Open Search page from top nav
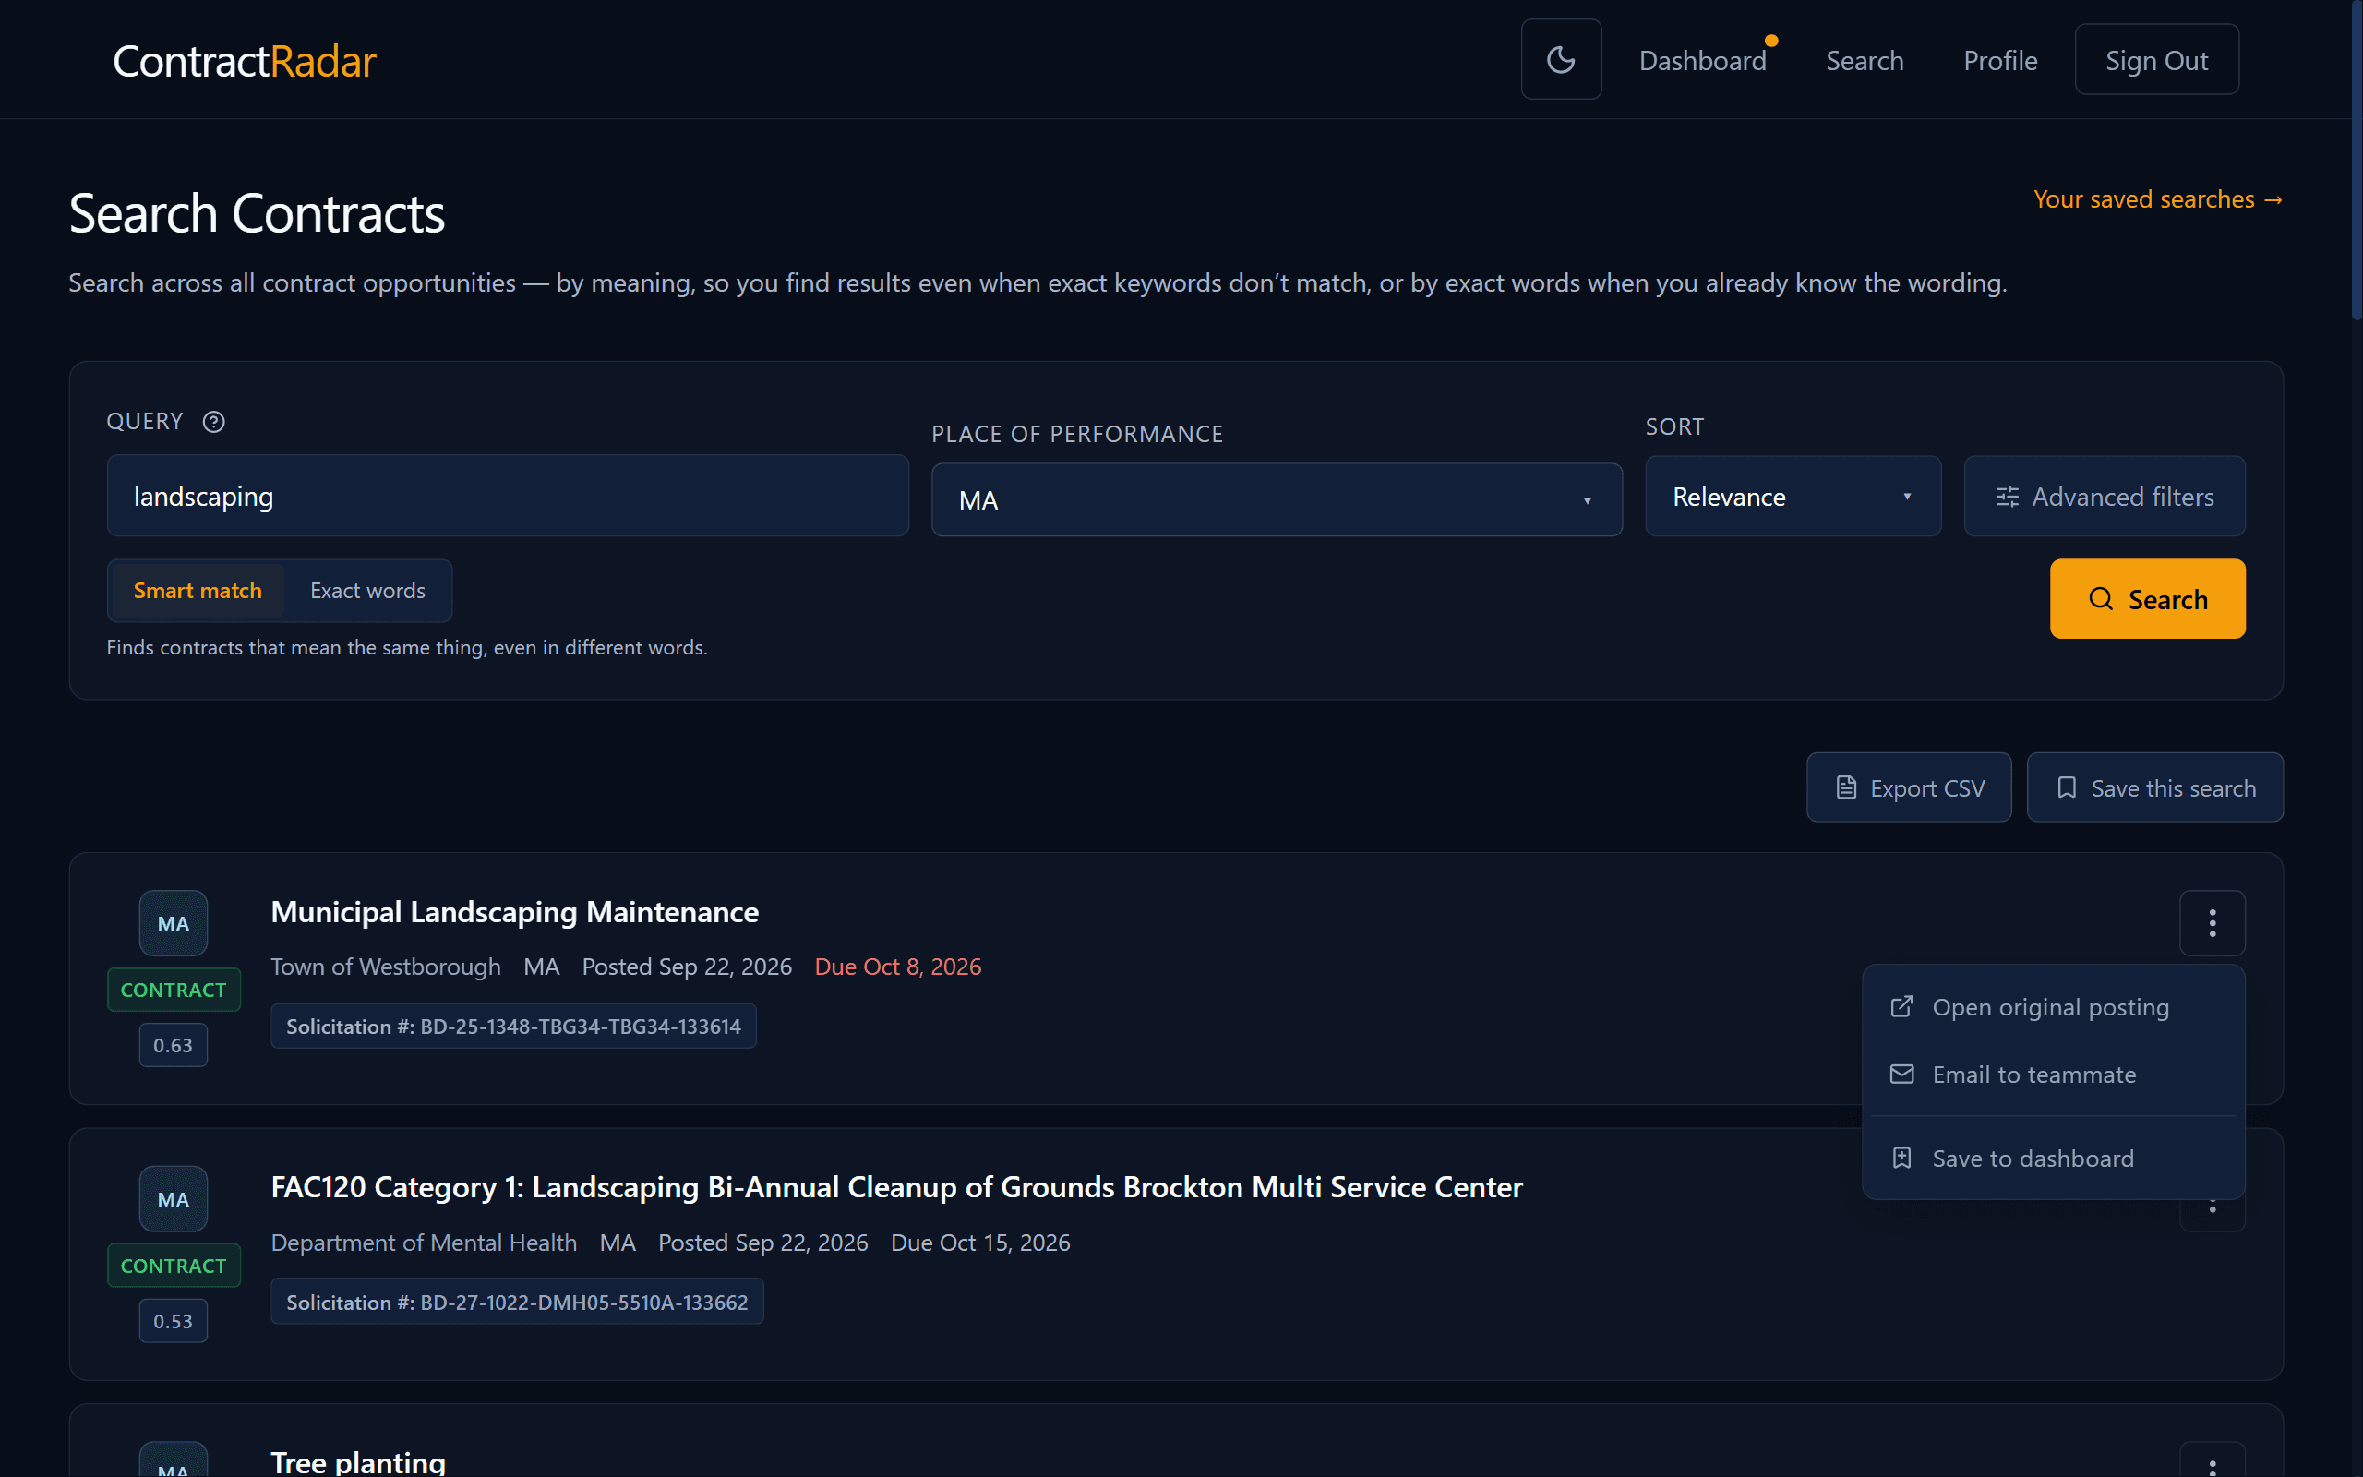2363x1477 pixels. click(1864, 61)
